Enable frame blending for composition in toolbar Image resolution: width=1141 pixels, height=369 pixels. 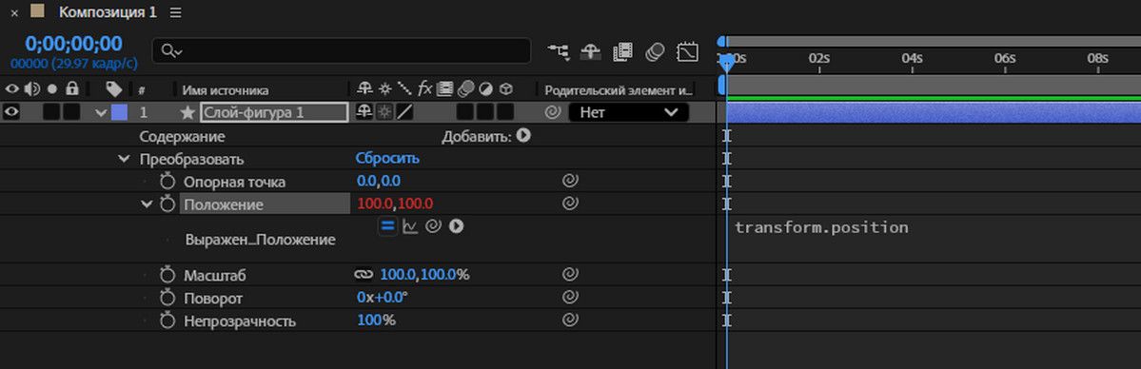(x=622, y=51)
